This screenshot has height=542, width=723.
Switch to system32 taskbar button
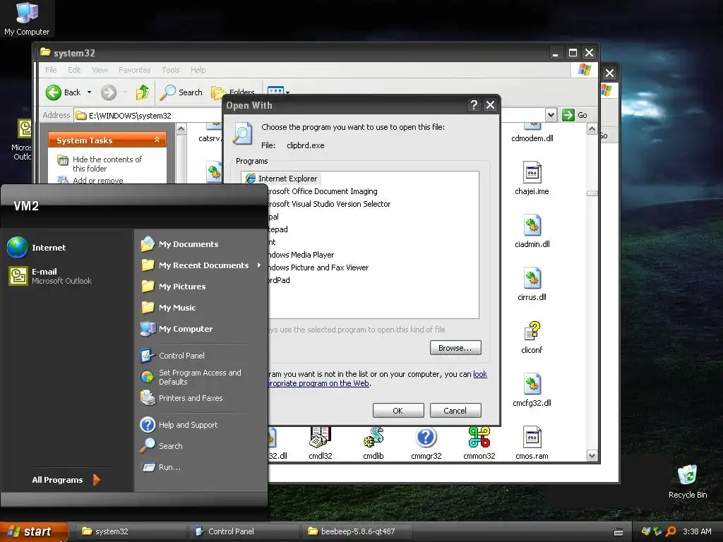pos(131,531)
